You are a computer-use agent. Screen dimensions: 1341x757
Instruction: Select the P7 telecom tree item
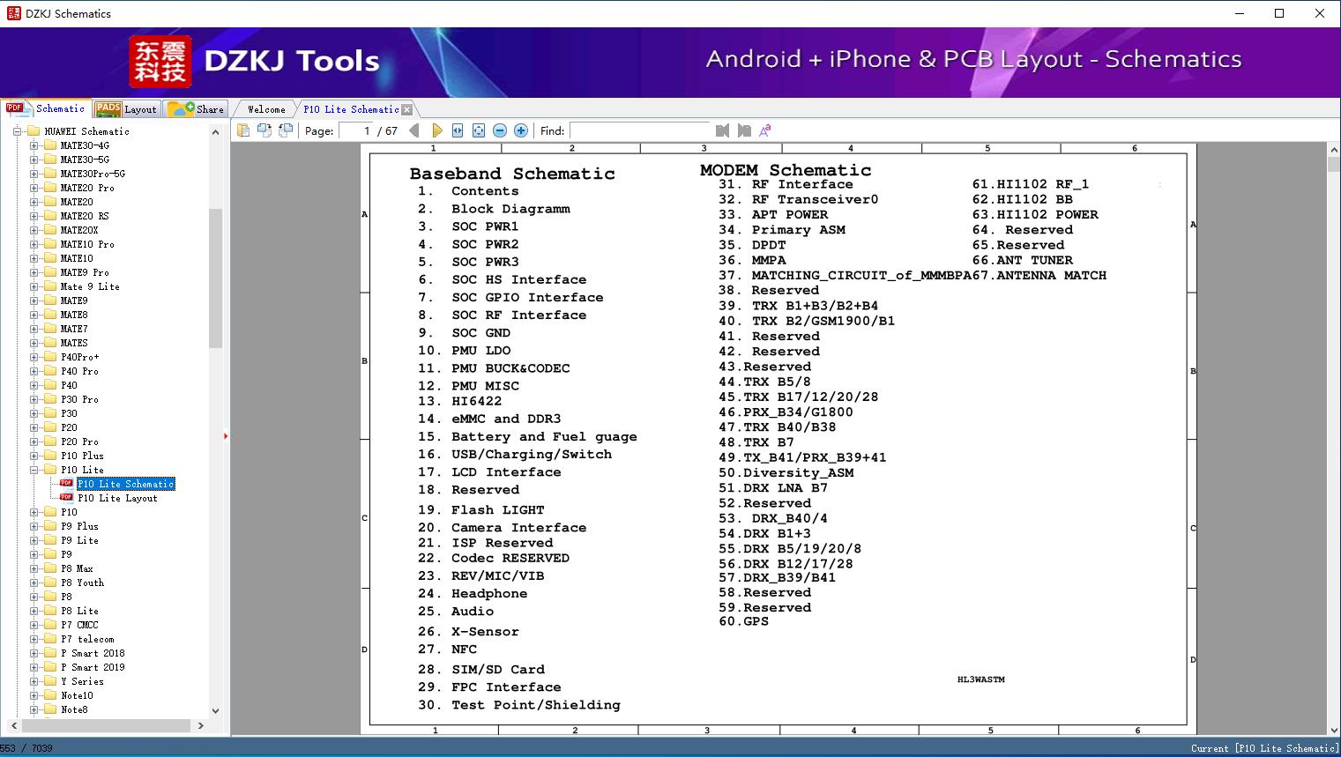pos(87,639)
